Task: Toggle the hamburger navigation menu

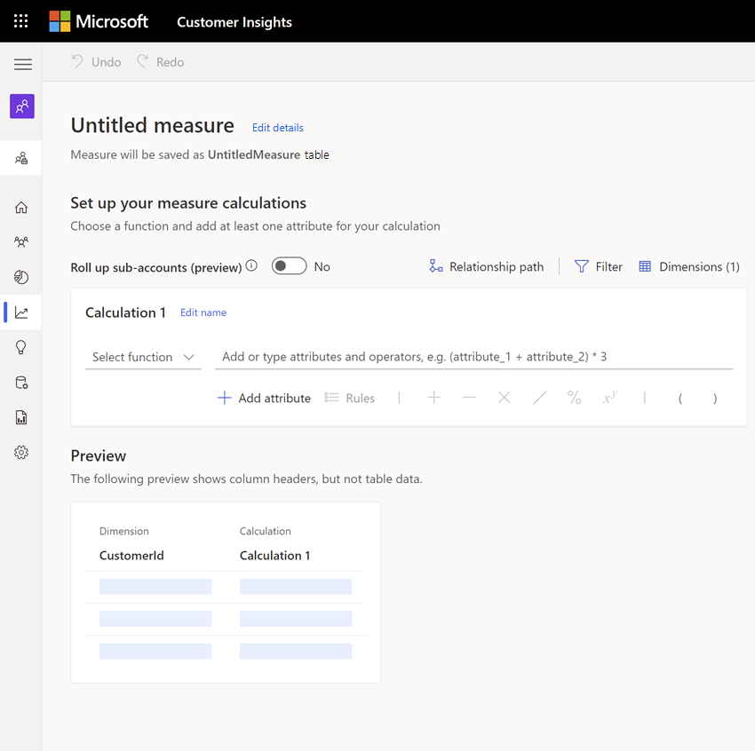Action: pyautogui.click(x=22, y=64)
